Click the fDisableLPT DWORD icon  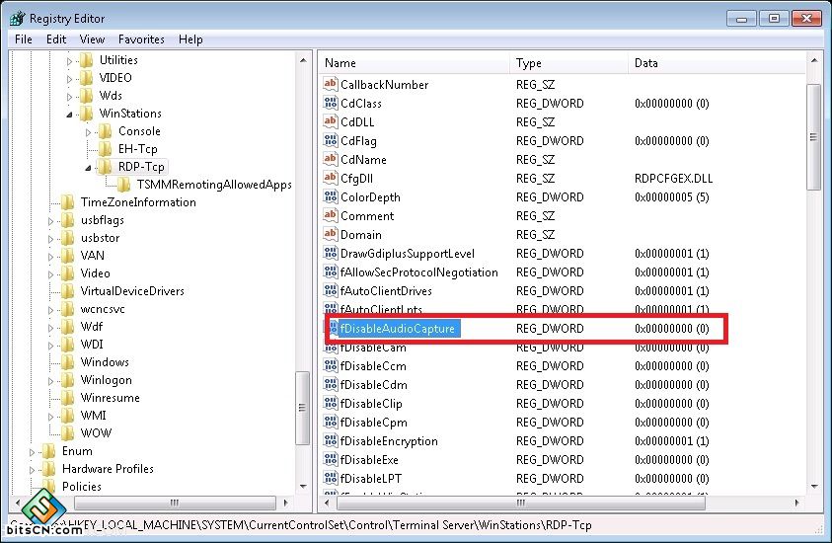pos(330,478)
